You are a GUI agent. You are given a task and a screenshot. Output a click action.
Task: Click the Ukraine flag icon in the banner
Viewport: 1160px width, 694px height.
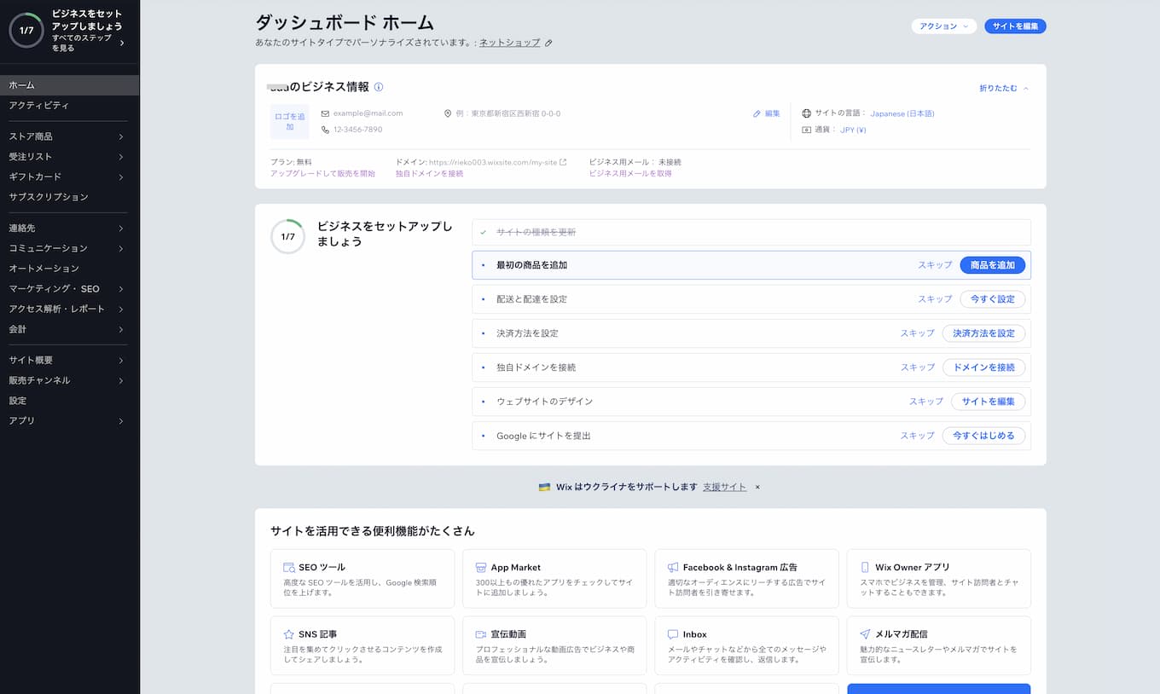tap(544, 487)
